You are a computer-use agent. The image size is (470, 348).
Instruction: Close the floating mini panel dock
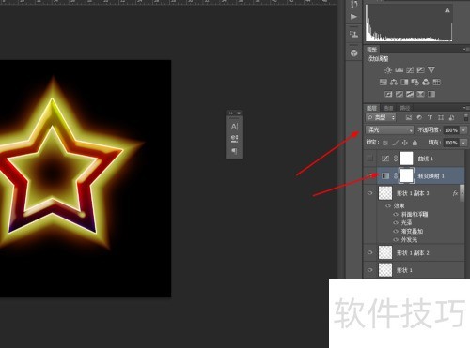[239, 113]
